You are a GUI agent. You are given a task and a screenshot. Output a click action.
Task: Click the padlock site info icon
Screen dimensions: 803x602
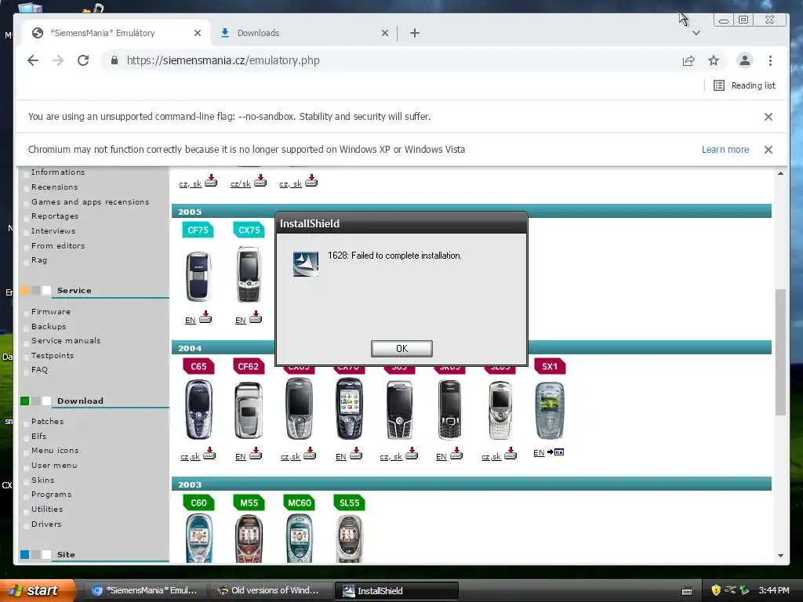114,60
